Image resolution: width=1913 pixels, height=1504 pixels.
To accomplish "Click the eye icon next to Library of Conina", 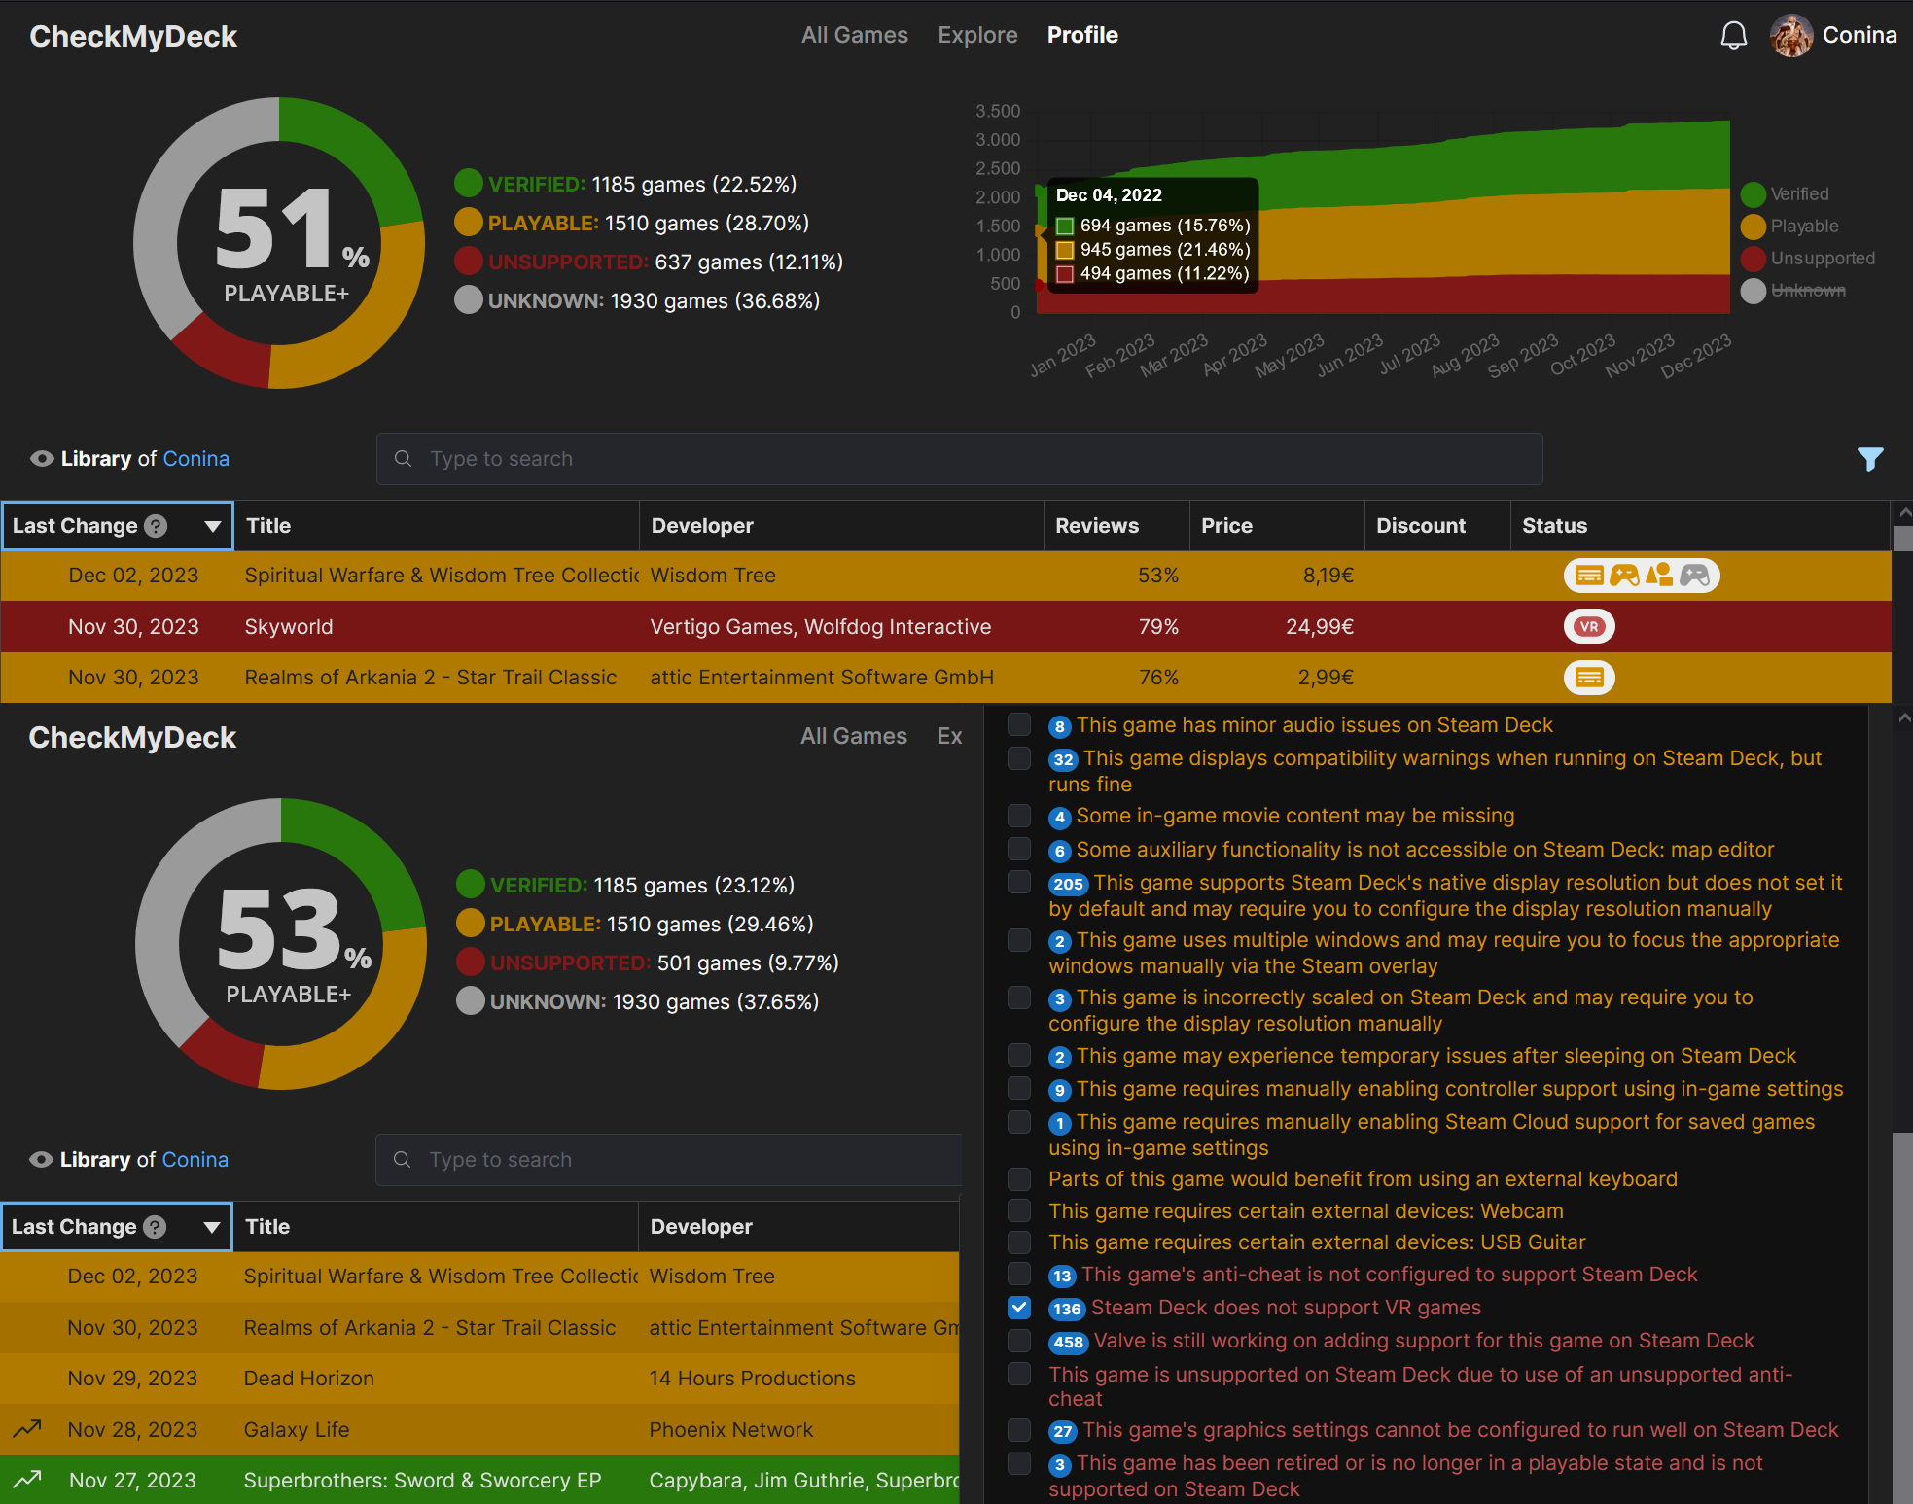I will click(41, 459).
